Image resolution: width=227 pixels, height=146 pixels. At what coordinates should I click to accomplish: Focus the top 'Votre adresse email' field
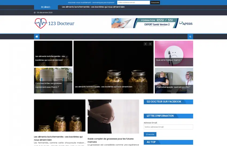[133, 3]
